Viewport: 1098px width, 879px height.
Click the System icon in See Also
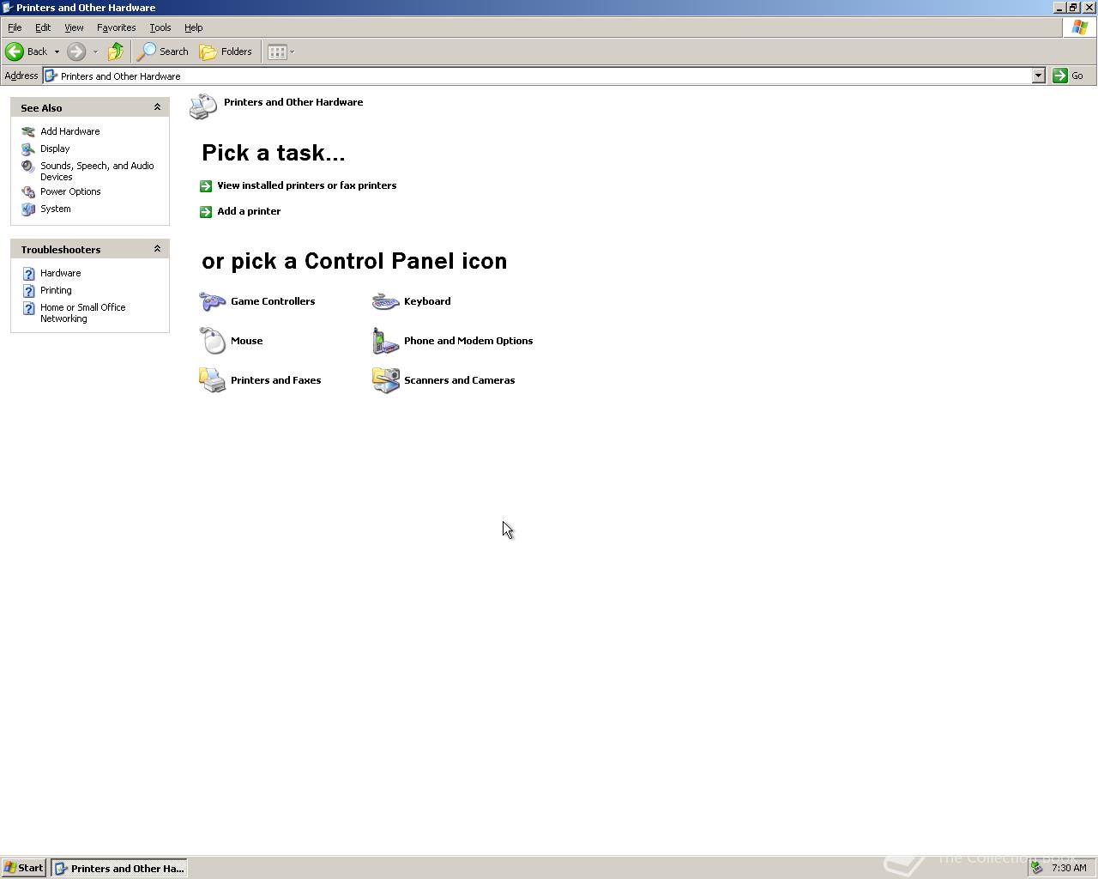point(28,209)
